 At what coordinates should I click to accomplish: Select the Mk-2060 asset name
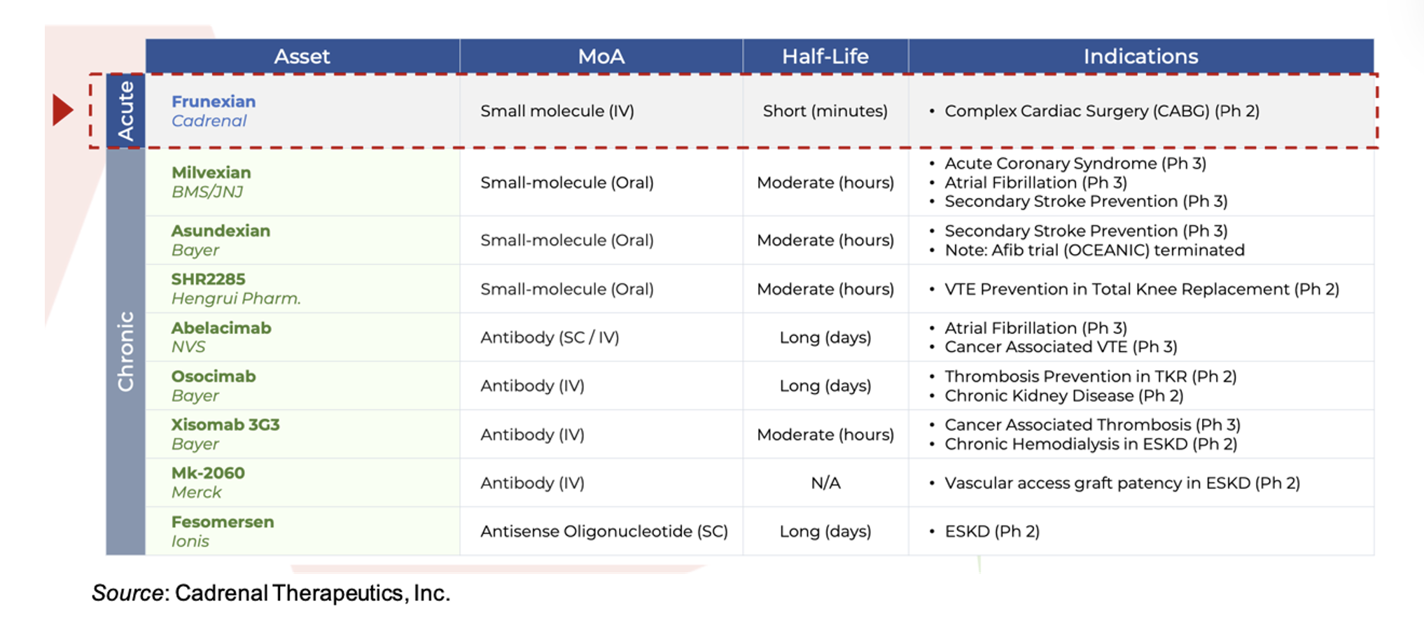208,473
